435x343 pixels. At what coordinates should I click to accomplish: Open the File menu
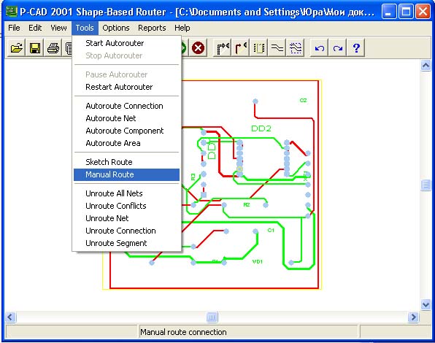point(14,28)
